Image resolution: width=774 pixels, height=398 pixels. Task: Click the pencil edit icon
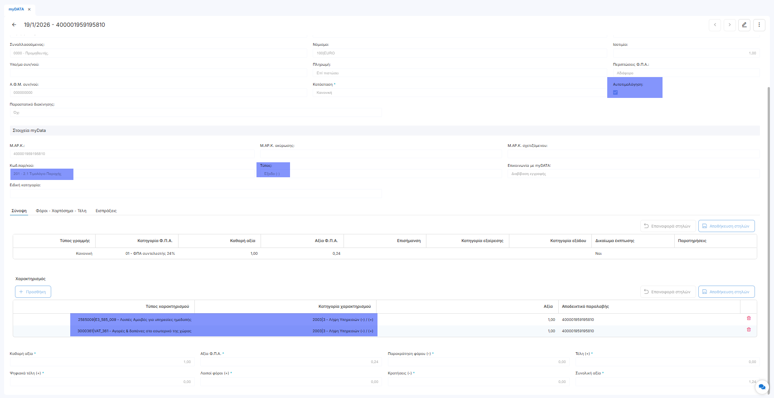pos(744,25)
